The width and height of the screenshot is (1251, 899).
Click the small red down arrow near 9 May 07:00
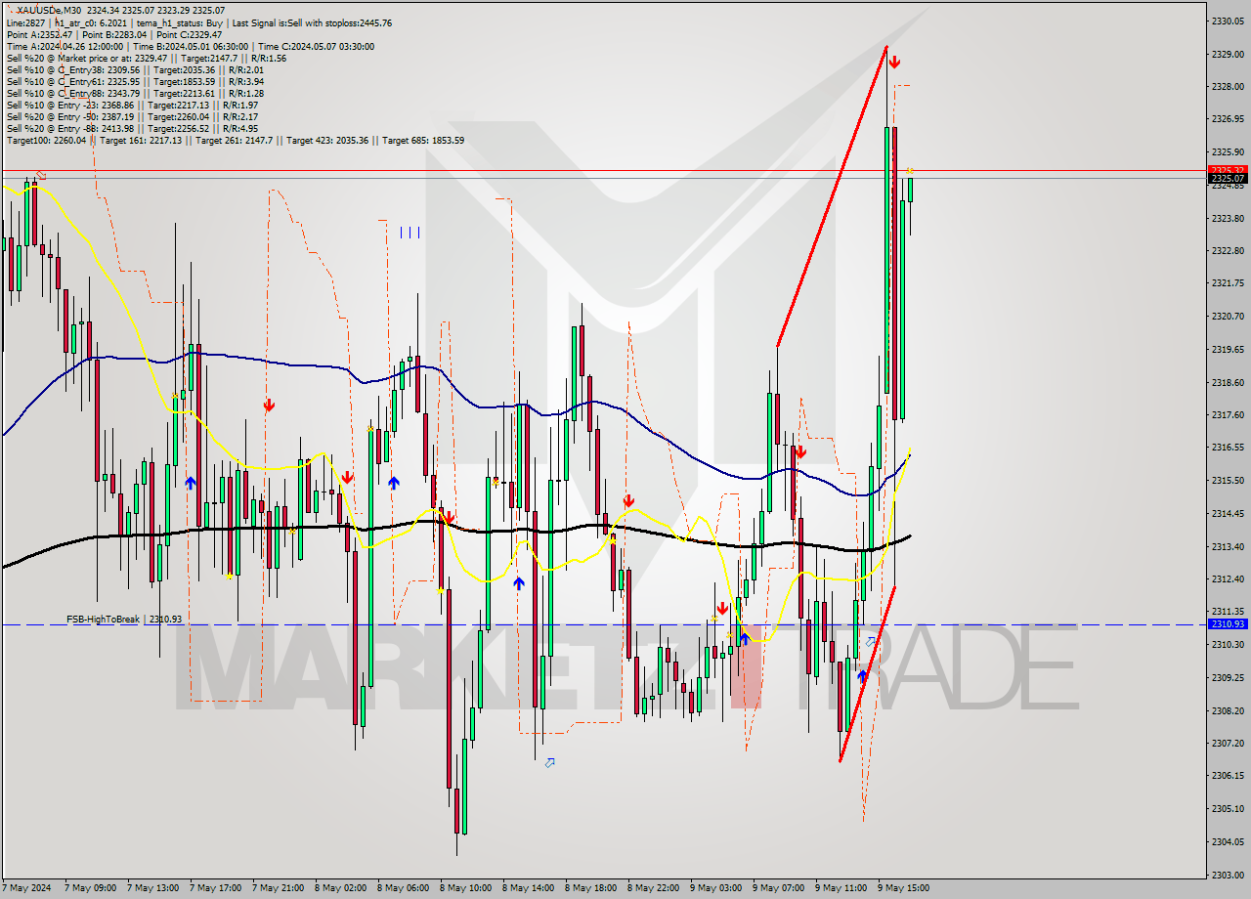pos(800,452)
